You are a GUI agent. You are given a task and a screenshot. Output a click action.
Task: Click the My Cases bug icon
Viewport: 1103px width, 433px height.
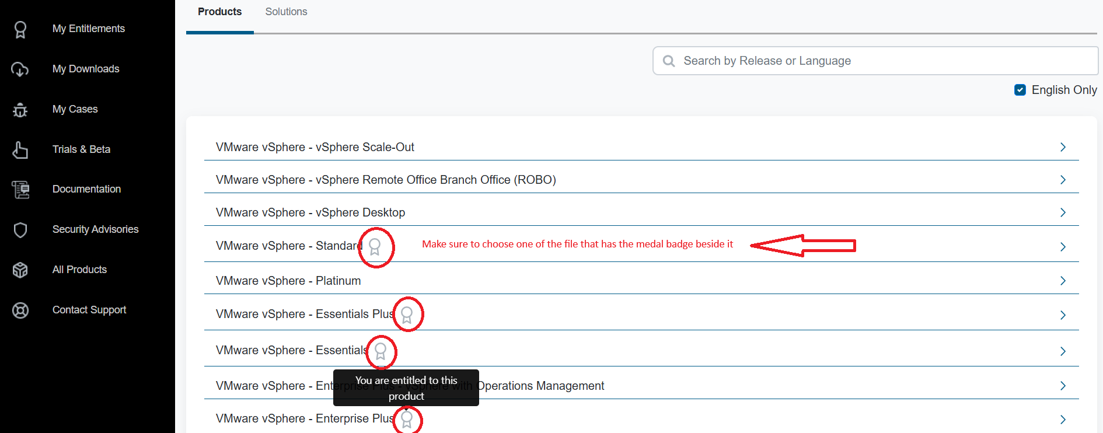pos(20,110)
